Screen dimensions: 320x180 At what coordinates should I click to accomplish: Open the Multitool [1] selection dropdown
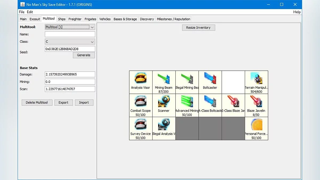70,27
